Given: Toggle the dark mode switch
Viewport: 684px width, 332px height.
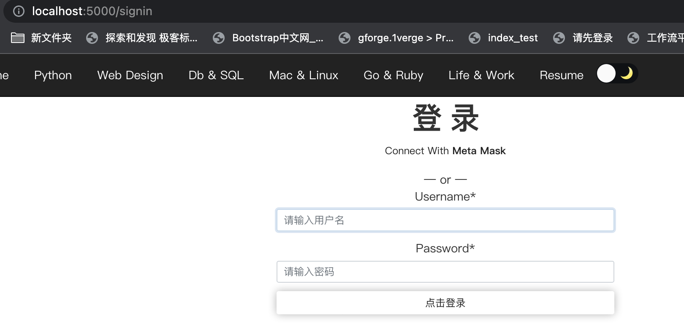Looking at the screenshot, I should pyautogui.click(x=616, y=74).
